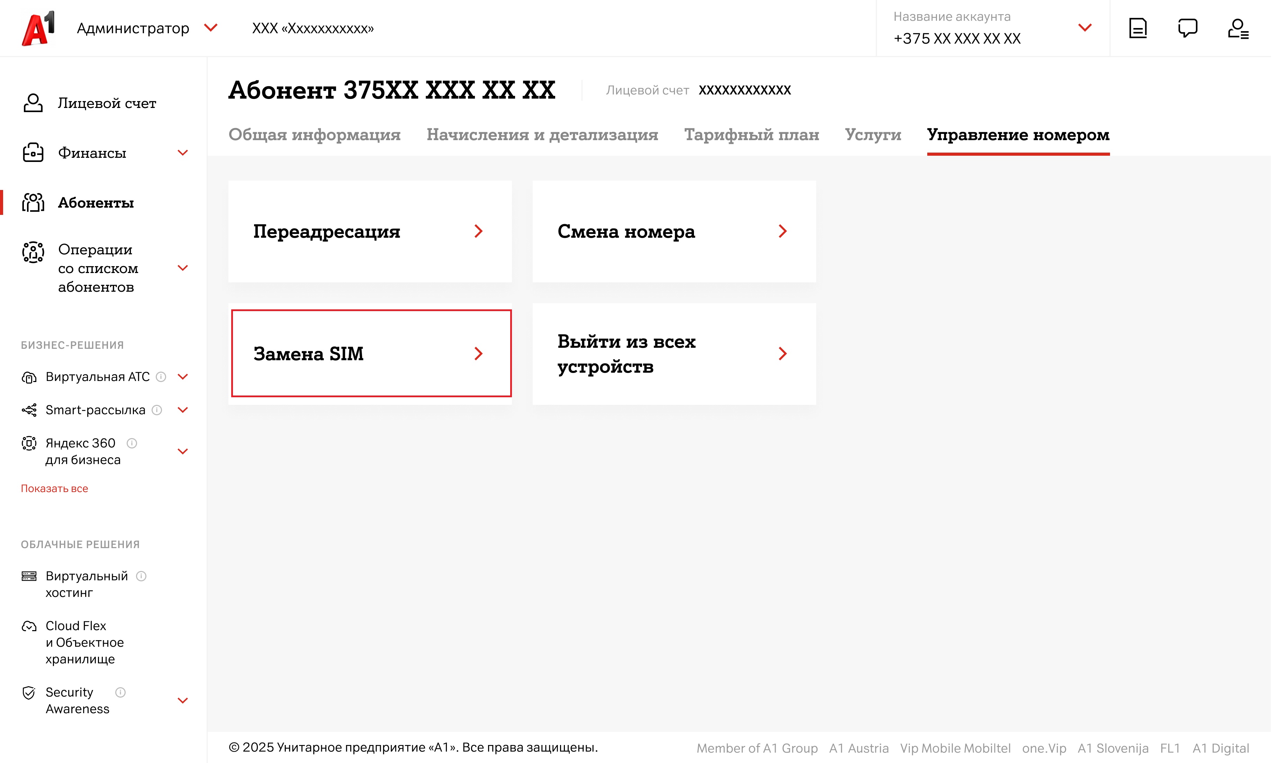Click info icon next to Виртуальная АТС
This screenshot has width=1272, height=763.
click(161, 377)
